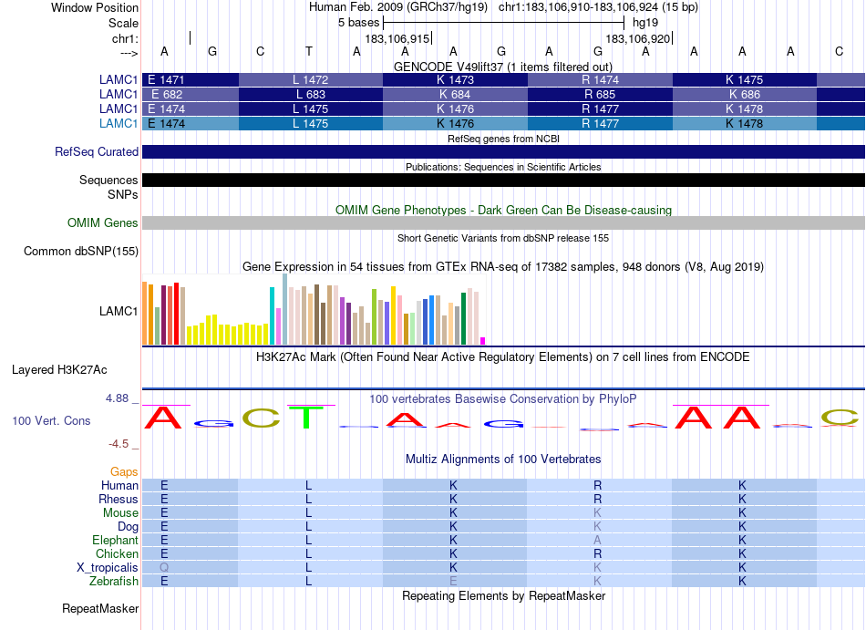Click the strand direction arrow ---> label
Image resolution: width=866 pixels, height=630 pixels.
[129, 53]
